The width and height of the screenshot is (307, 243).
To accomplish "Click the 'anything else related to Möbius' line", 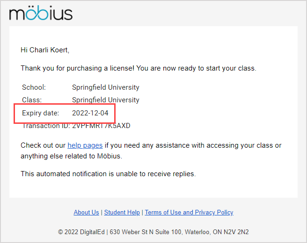I will click(74, 156).
